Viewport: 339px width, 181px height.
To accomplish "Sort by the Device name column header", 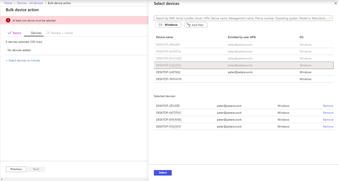I will (165, 37).
